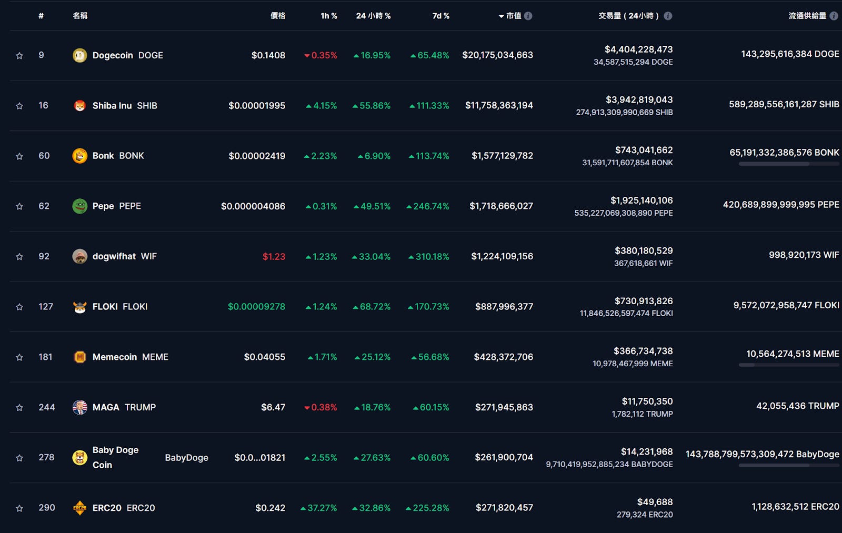Click the dogwifhat coin logo
This screenshot has height=533, width=842.
coord(79,256)
